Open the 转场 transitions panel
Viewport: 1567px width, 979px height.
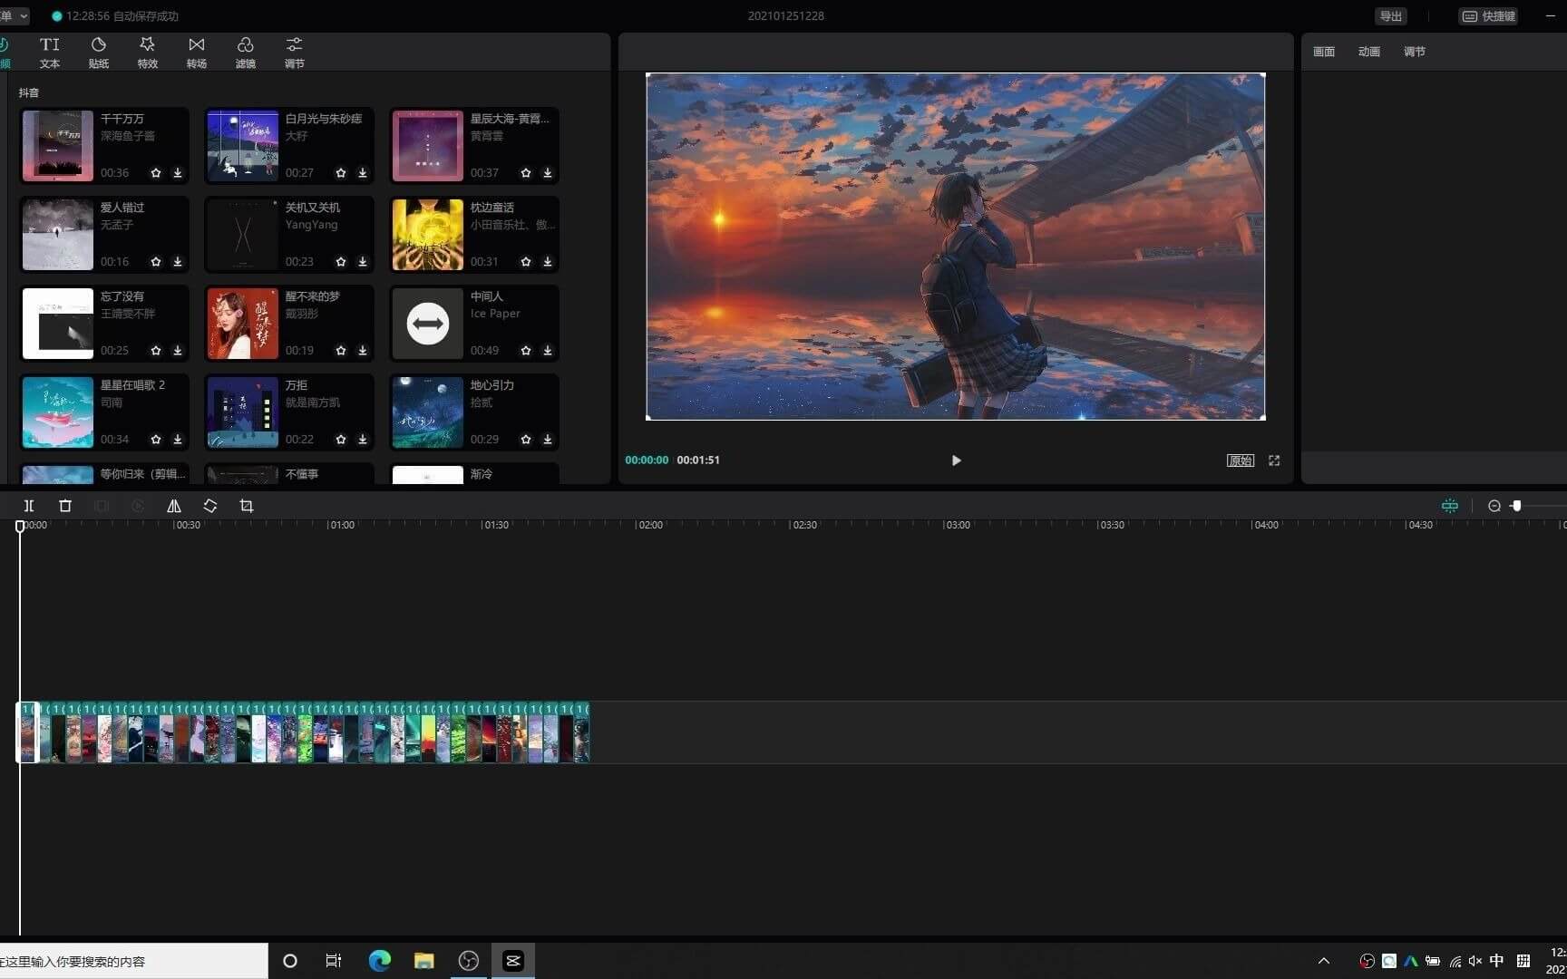(x=196, y=53)
